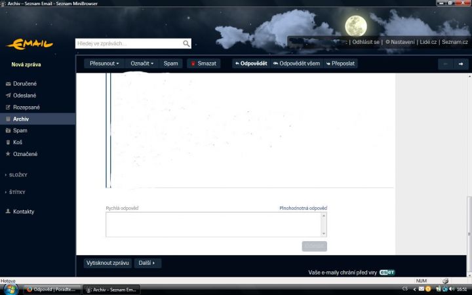472x295 pixels.
Task: Switch to Archiv – Seznam Email taskbar window
Action: pos(111,290)
